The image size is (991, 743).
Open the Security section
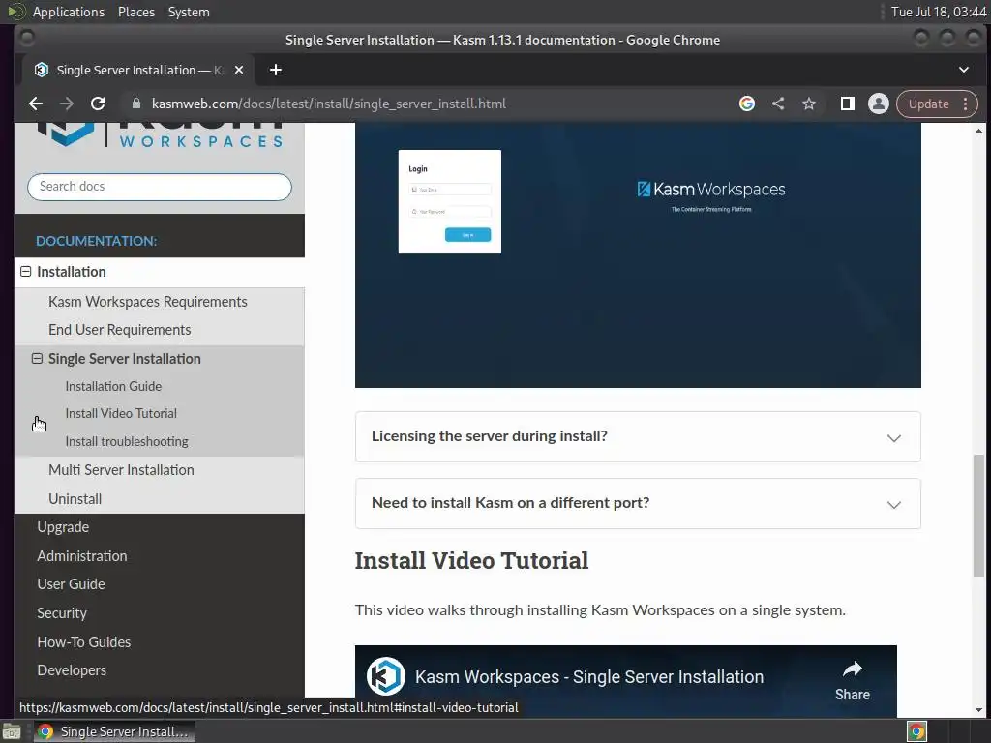click(x=62, y=613)
